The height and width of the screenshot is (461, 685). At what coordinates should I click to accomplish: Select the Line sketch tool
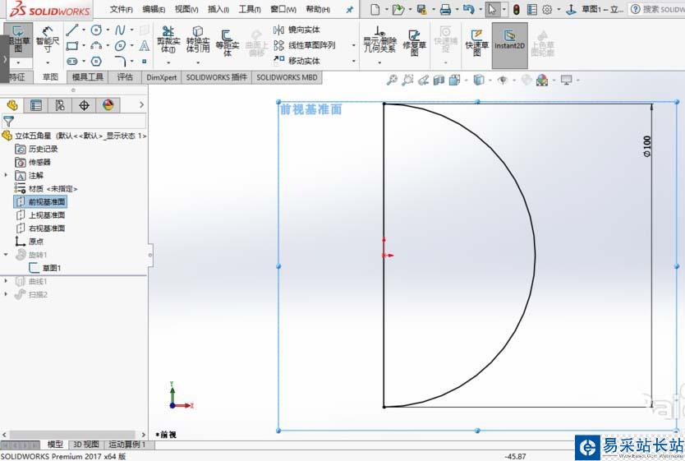click(72, 30)
